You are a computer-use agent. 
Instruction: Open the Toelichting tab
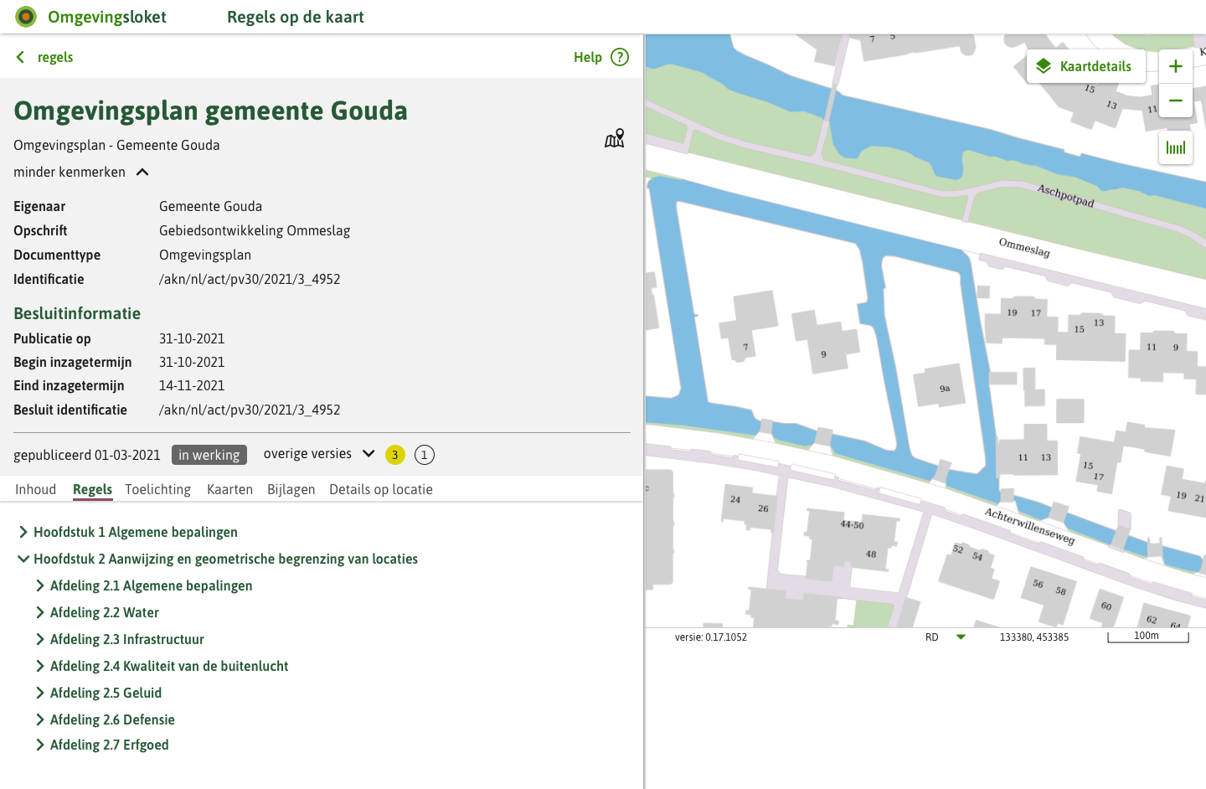(x=157, y=489)
